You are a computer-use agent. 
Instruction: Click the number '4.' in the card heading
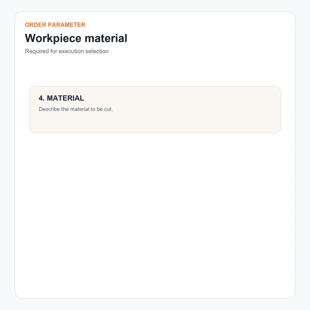[x=42, y=98]
